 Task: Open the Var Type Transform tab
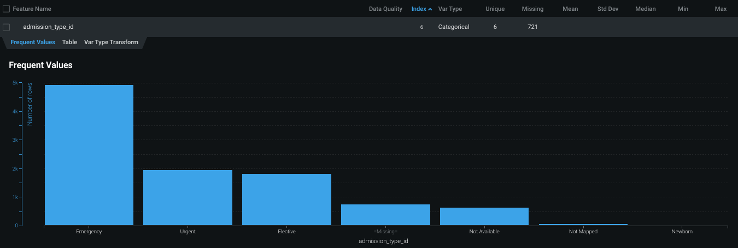click(x=111, y=42)
